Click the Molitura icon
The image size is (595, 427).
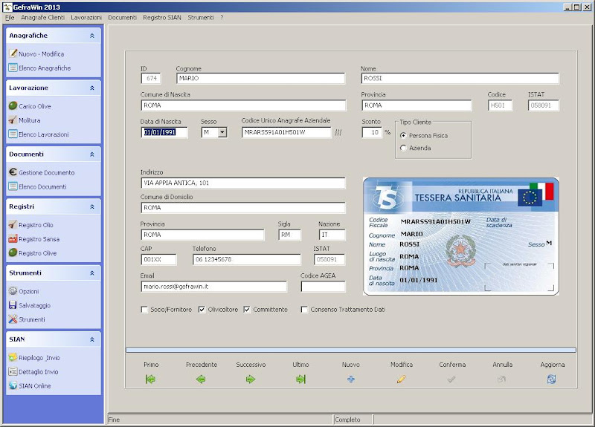click(x=13, y=120)
